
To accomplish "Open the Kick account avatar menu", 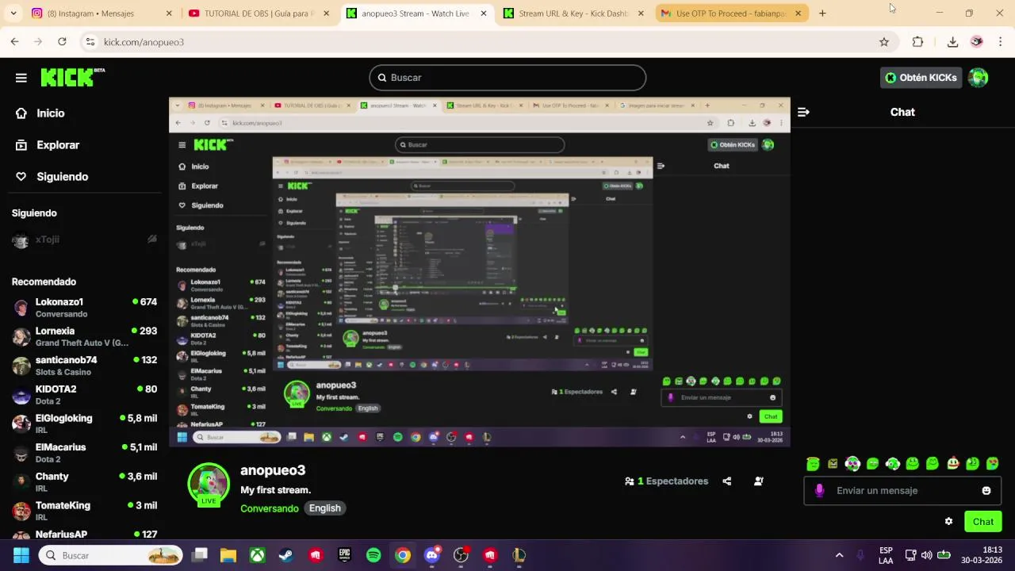I will (979, 78).
